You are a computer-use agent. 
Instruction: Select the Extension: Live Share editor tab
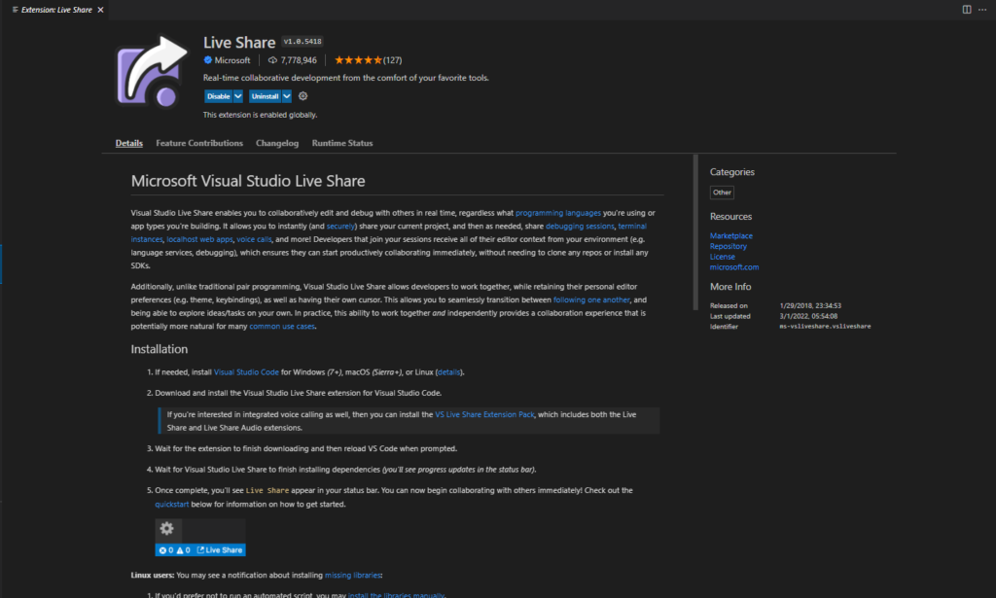[54, 10]
